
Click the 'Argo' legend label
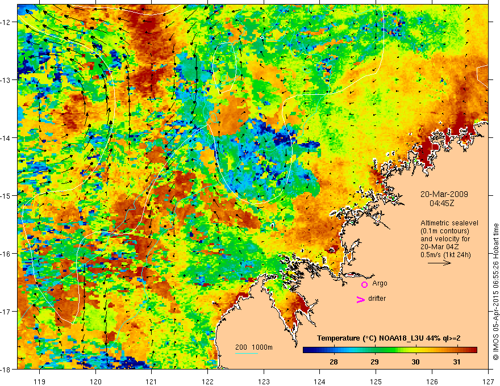click(x=380, y=283)
